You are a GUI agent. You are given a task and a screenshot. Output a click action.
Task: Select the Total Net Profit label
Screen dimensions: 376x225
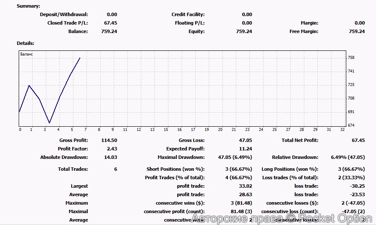(x=300, y=140)
